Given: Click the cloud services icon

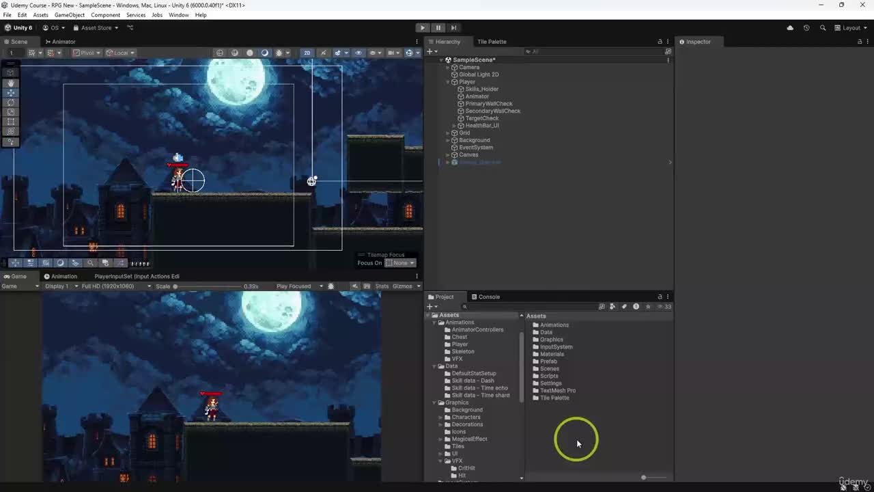Looking at the screenshot, I should coord(790,28).
